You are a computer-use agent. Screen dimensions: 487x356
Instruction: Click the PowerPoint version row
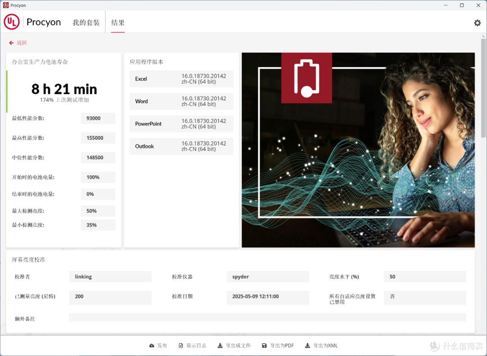(x=181, y=124)
